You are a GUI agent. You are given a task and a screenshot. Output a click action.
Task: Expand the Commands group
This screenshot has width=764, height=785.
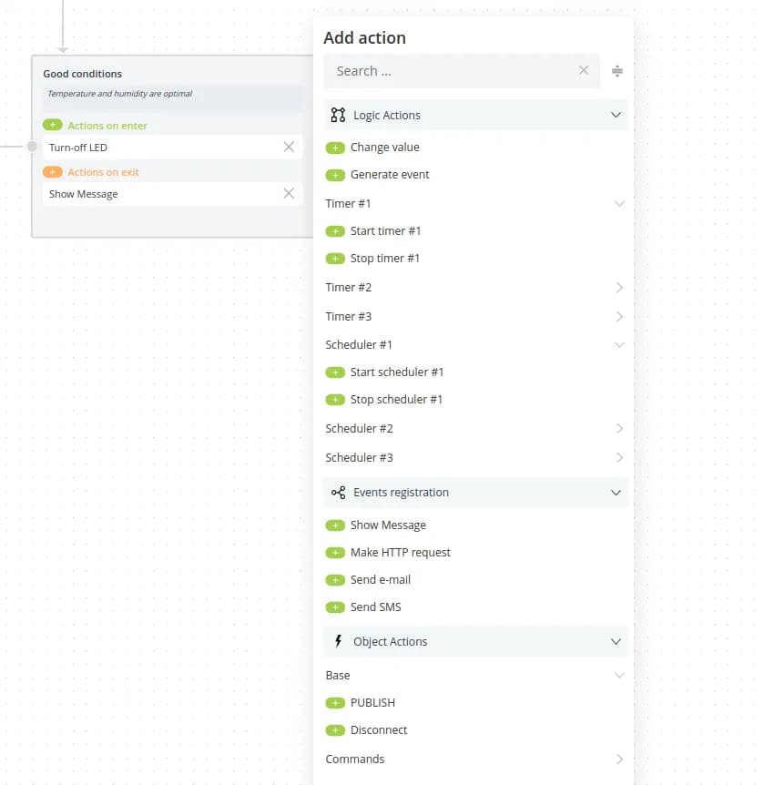pos(619,760)
